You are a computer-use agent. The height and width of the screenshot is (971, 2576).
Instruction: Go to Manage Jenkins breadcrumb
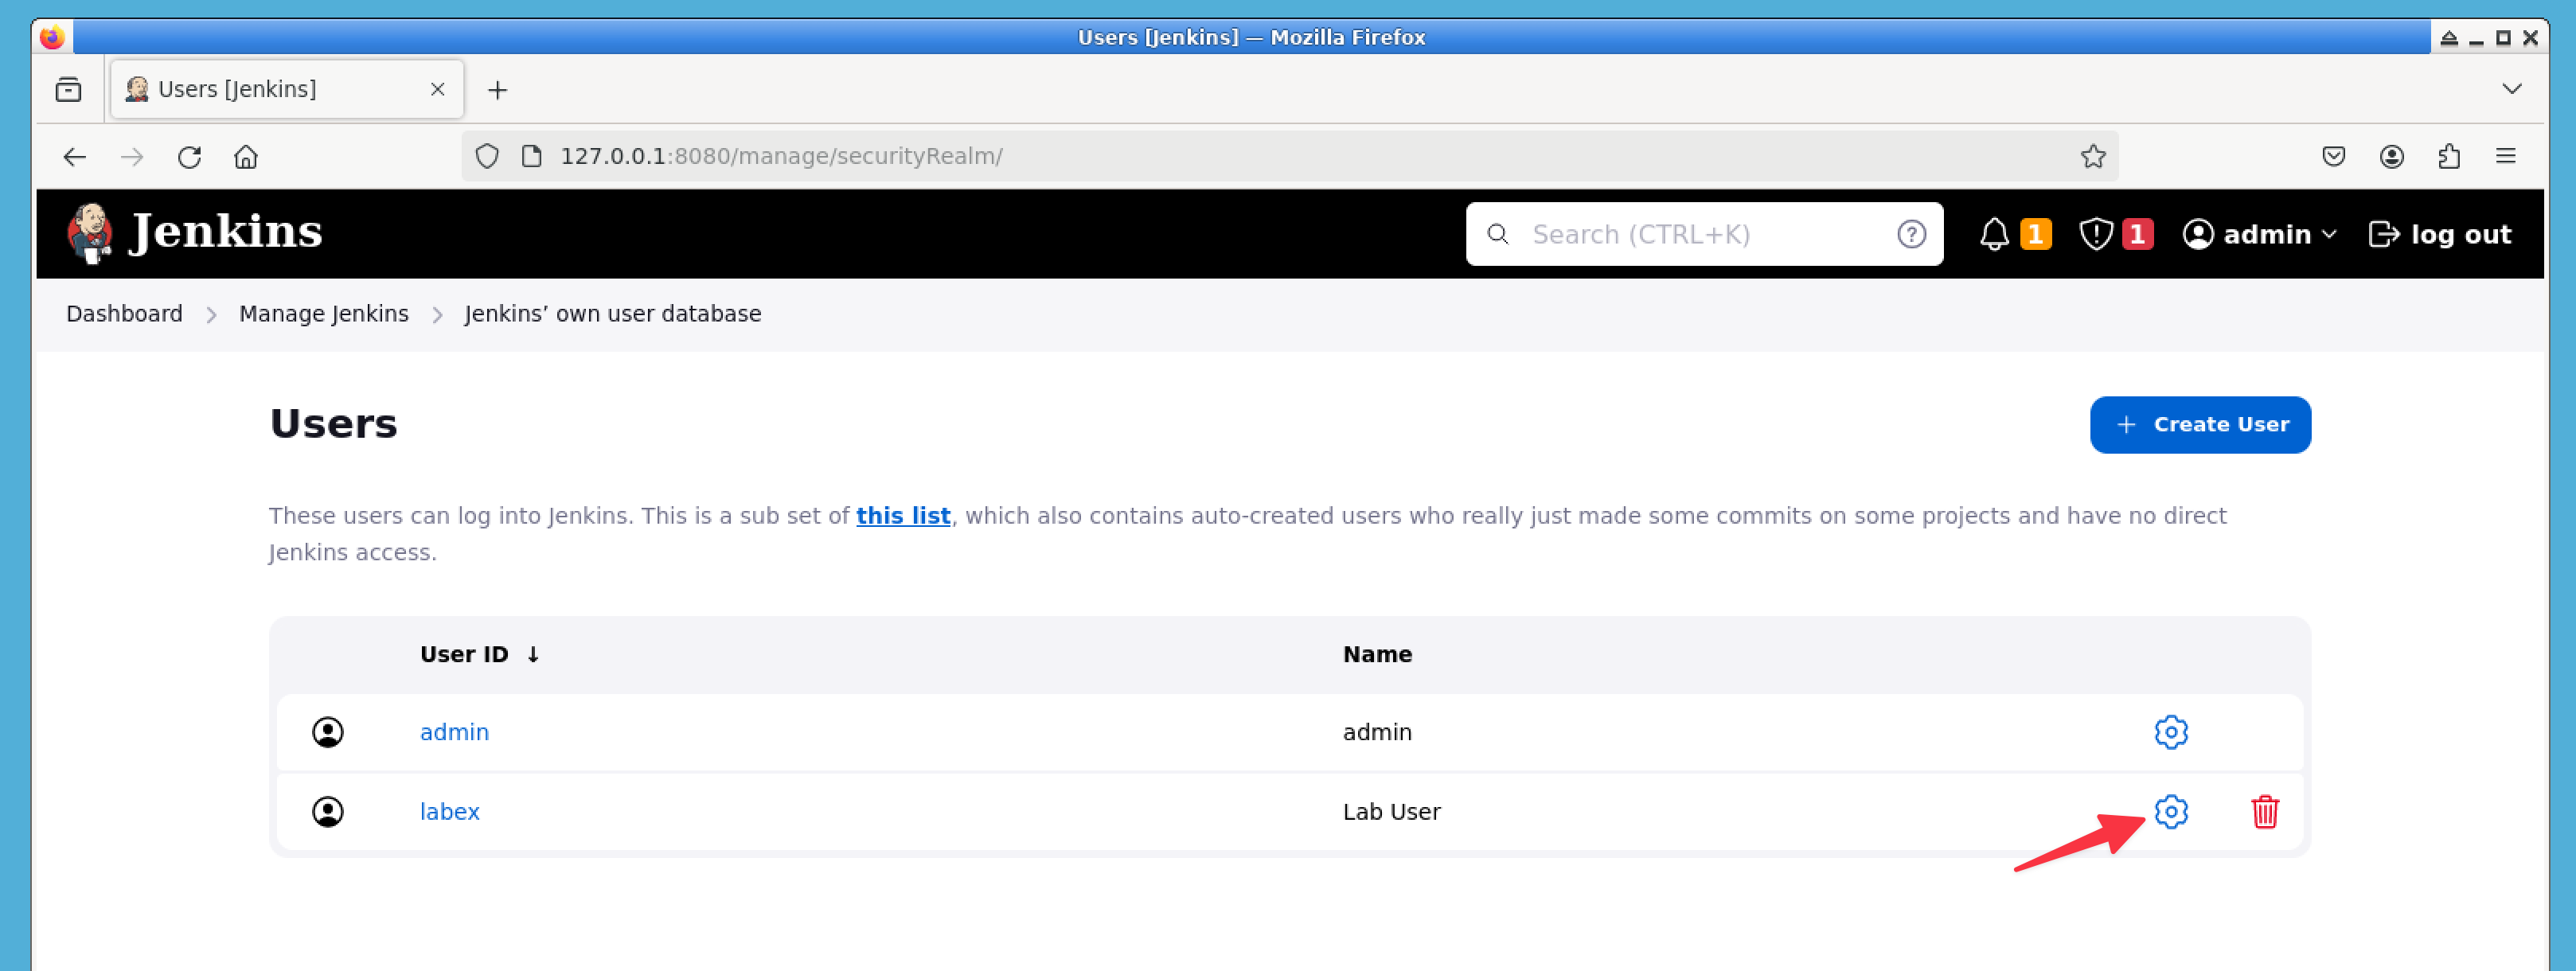pos(323,314)
